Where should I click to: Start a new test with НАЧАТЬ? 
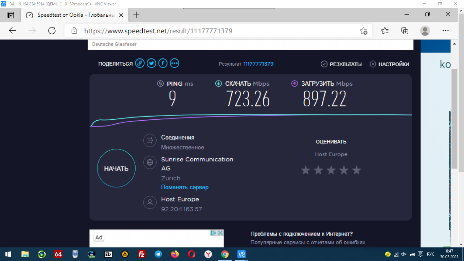pos(116,168)
